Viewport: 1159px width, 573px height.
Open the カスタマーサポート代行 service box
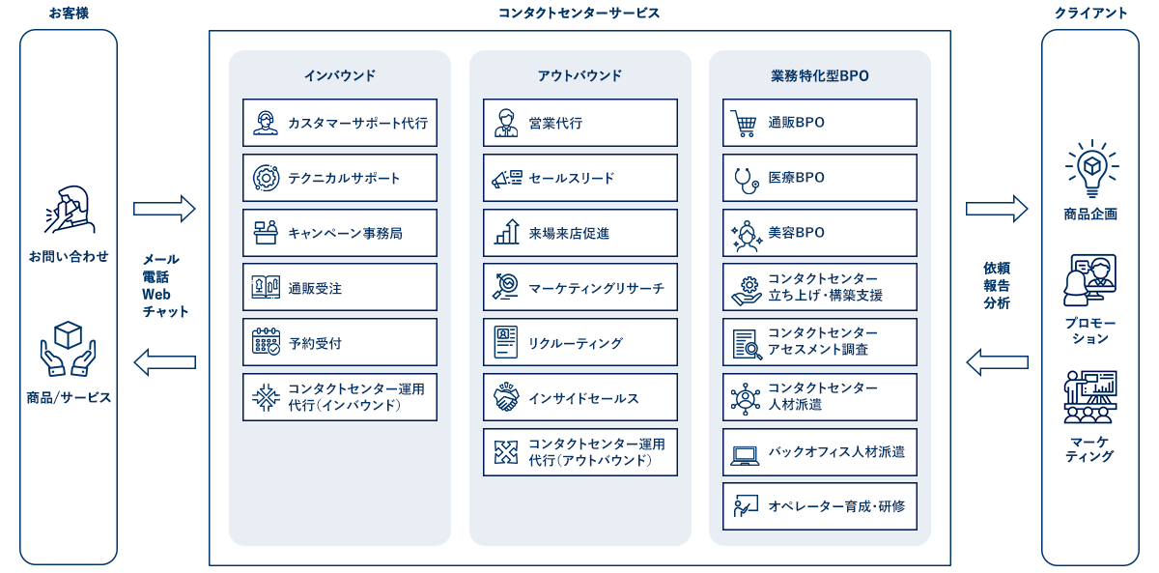click(x=340, y=123)
